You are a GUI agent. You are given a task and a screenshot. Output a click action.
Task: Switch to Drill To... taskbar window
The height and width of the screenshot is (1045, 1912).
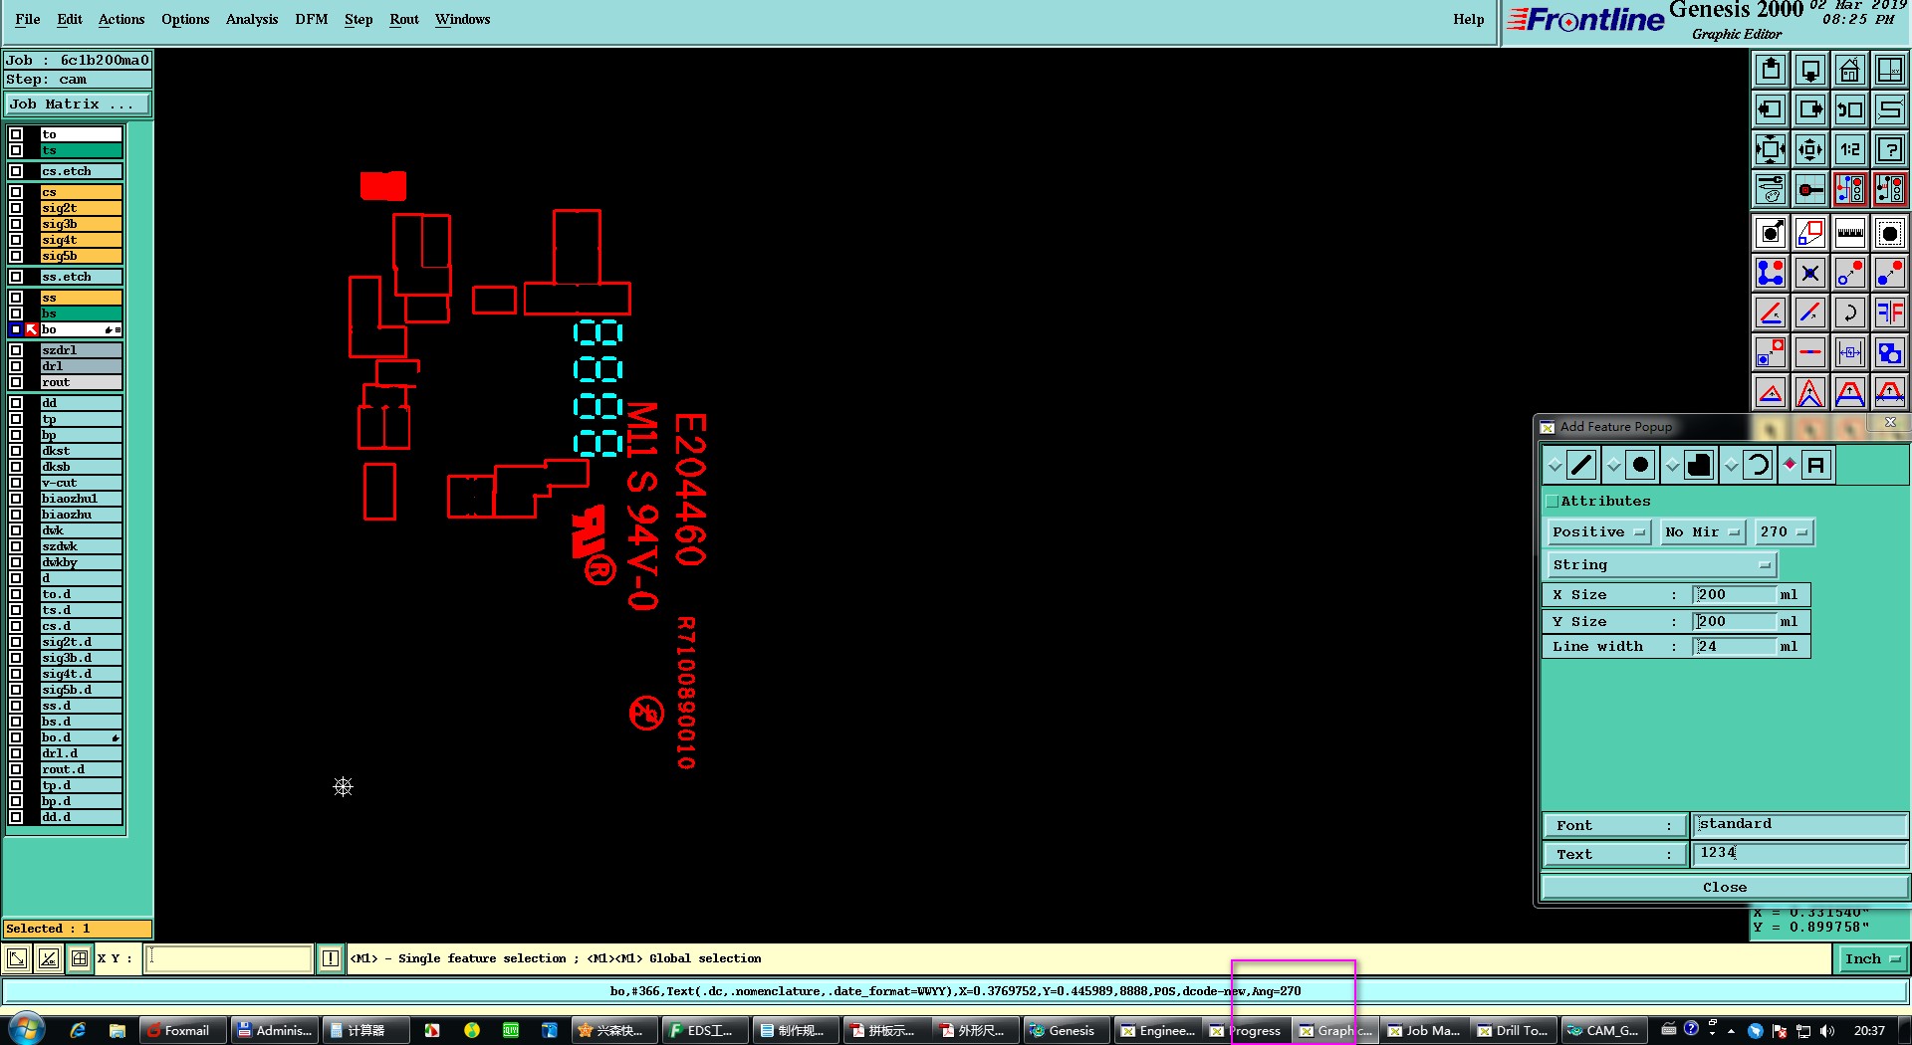(1514, 1030)
